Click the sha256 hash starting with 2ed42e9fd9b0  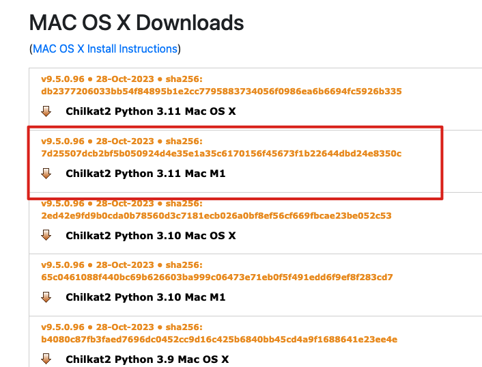click(x=216, y=215)
